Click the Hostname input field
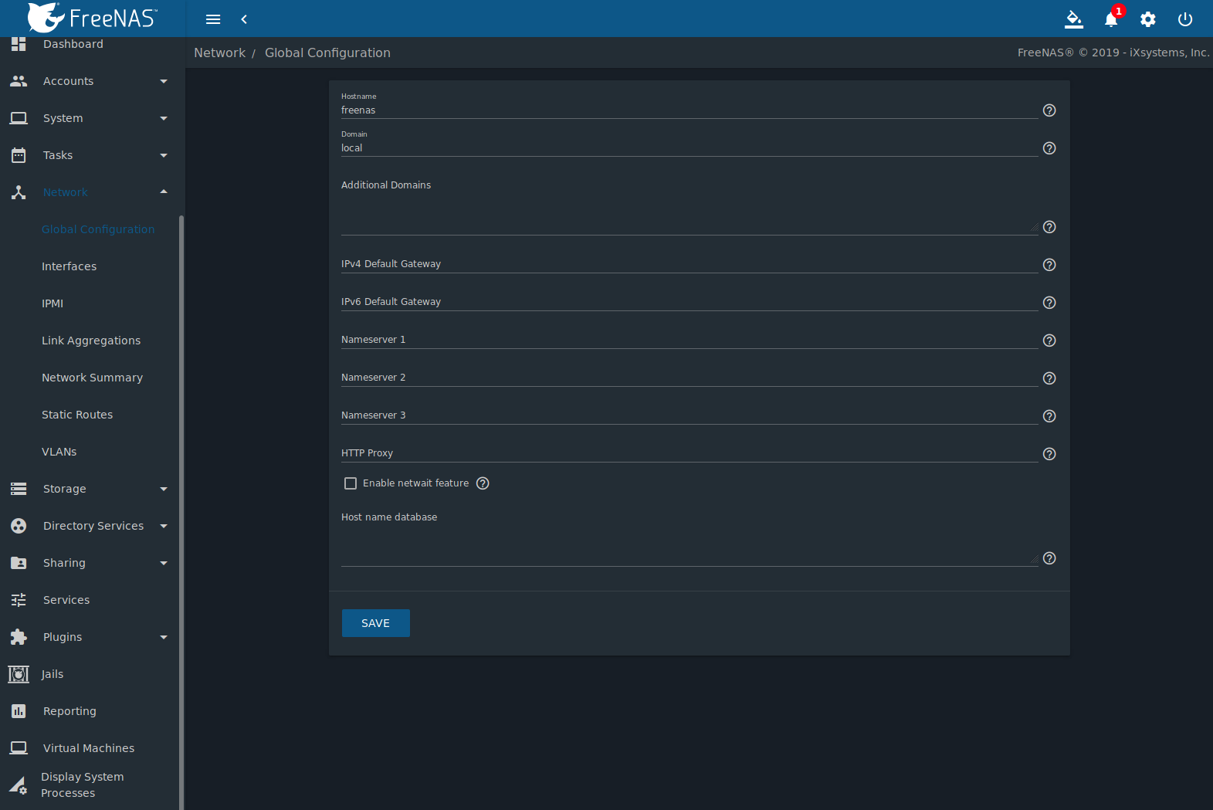 [690, 110]
